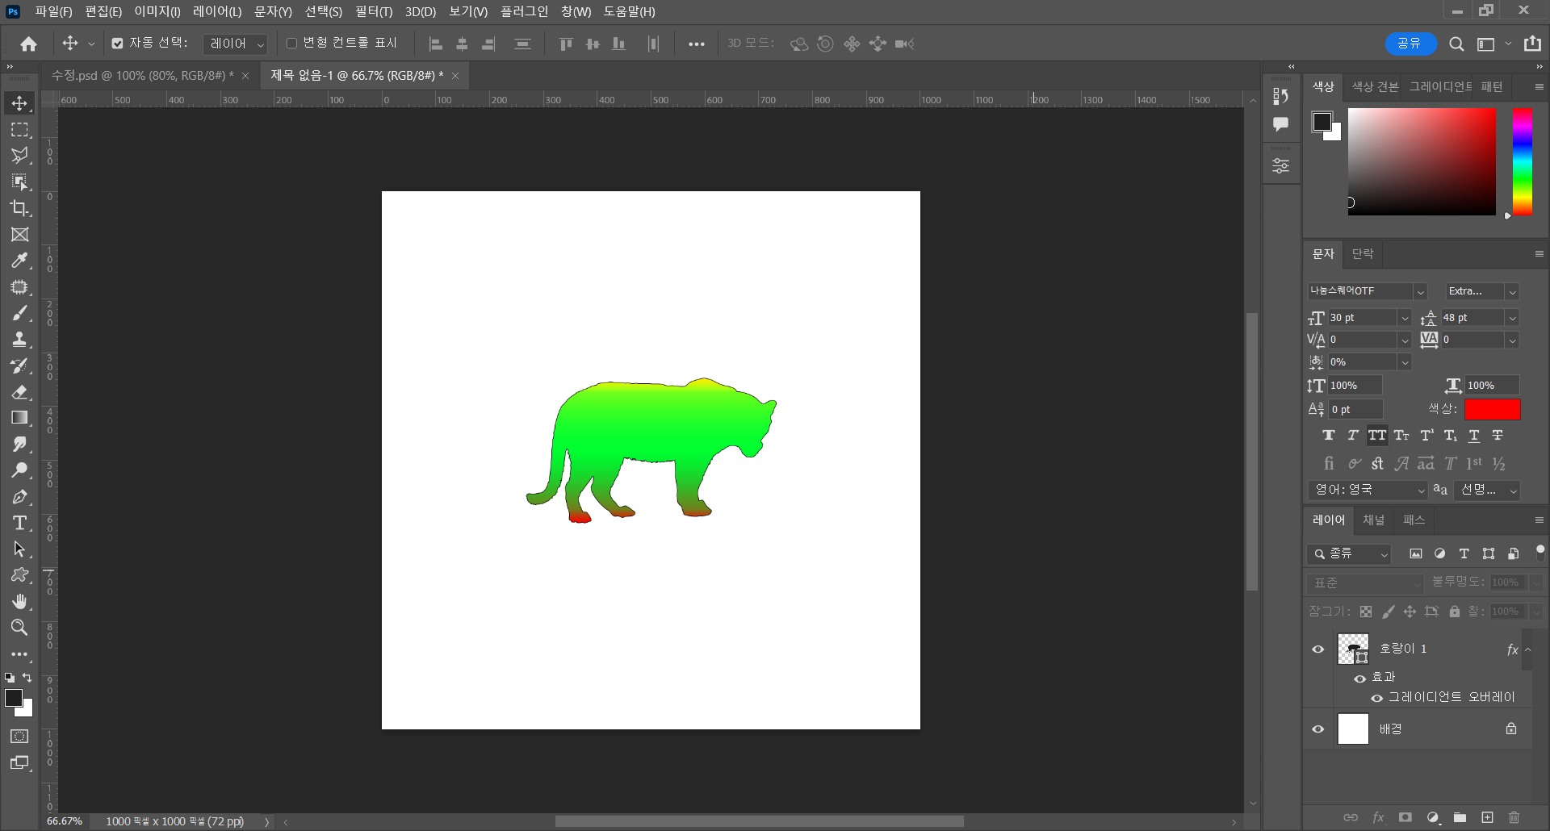Activate the Horizontal Type tool

click(20, 523)
